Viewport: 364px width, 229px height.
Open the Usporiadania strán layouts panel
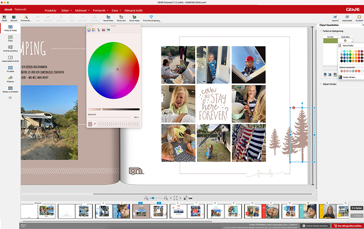pos(11,59)
